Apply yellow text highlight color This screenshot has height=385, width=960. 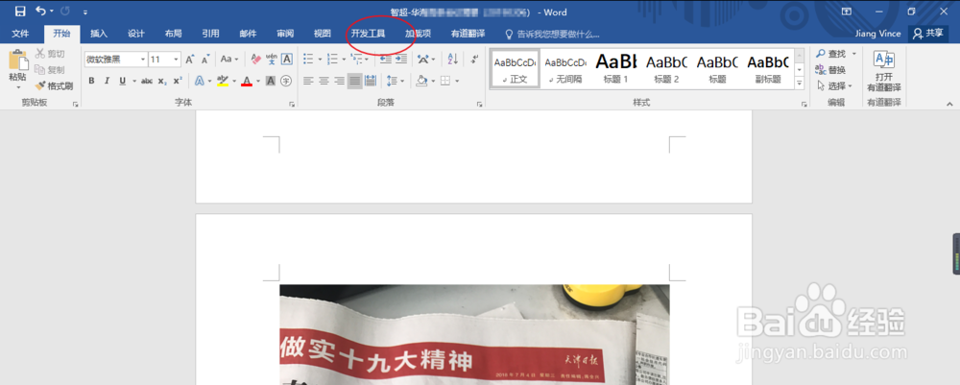[x=223, y=81]
